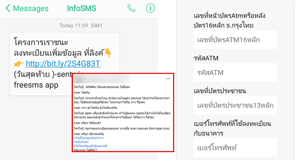Click the ATM card 16-digit number field
306x160 pixels.
(x=235, y=40)
